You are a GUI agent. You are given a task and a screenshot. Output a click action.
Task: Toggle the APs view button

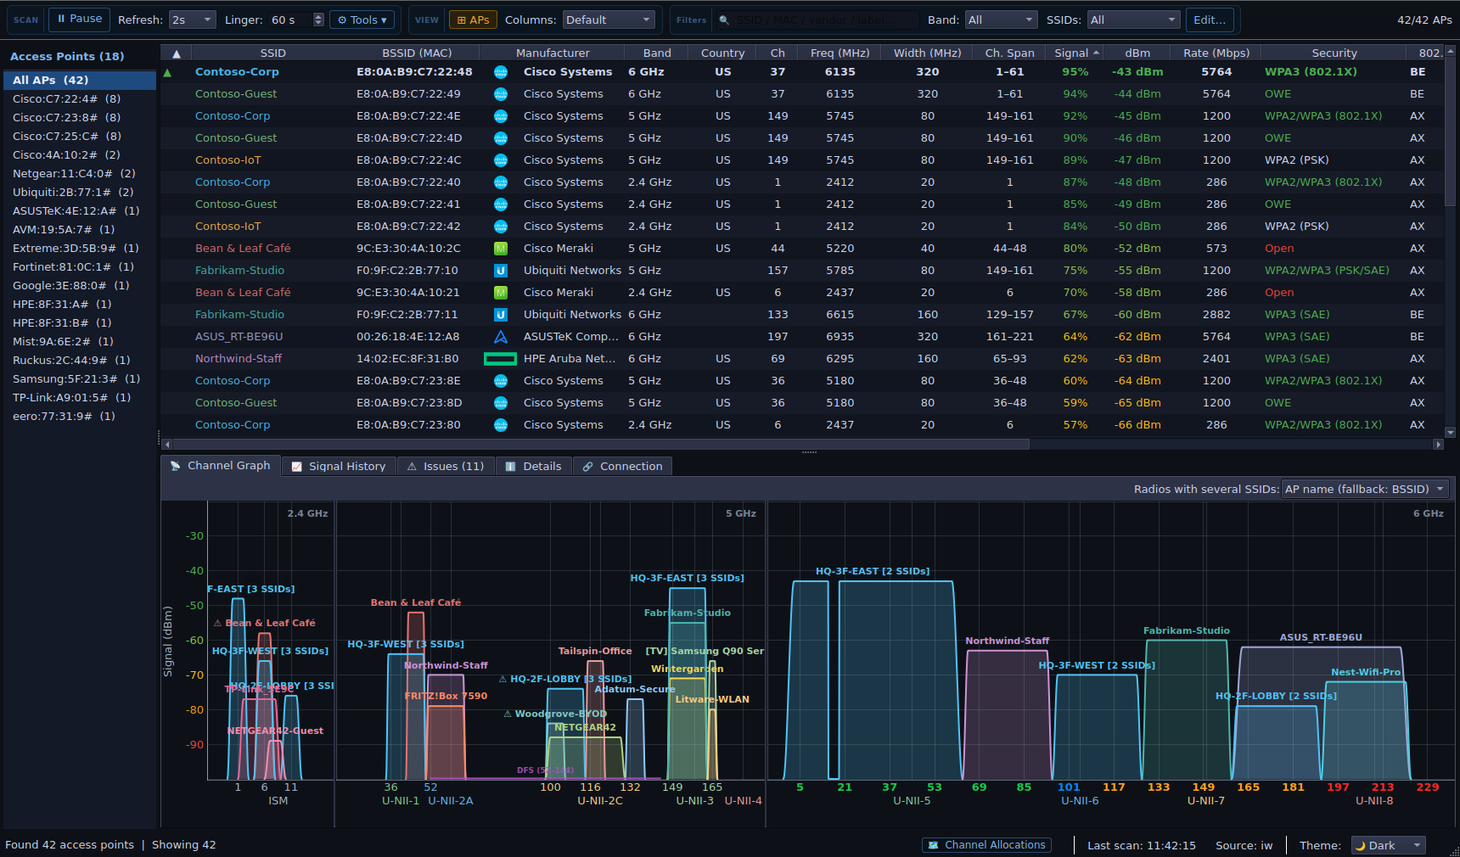click(x=474, y=20)
